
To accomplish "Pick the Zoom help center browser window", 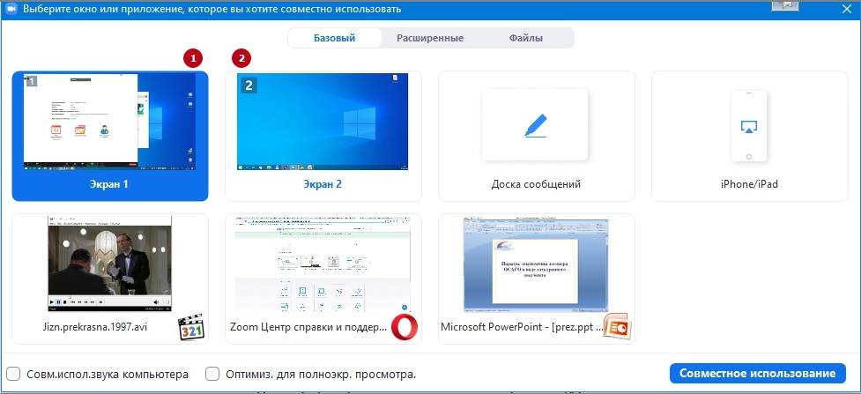I will 323,264.
